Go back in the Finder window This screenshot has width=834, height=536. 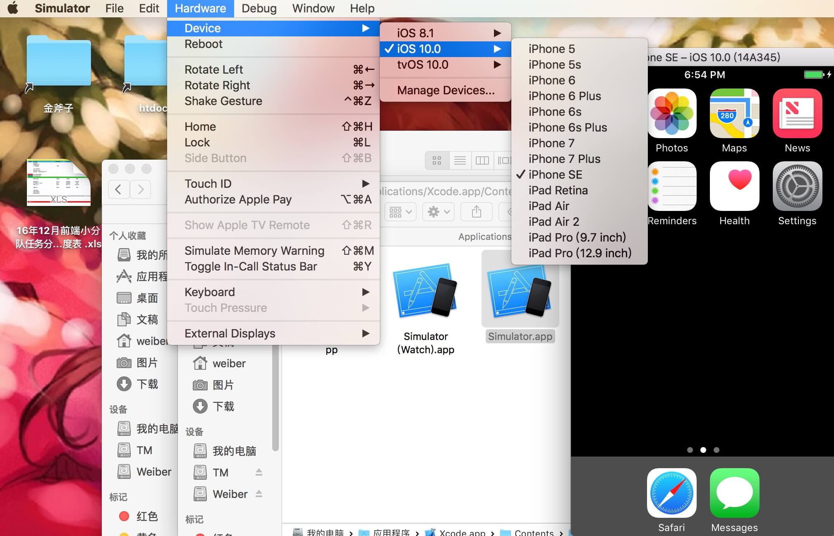tap(118, 189)
